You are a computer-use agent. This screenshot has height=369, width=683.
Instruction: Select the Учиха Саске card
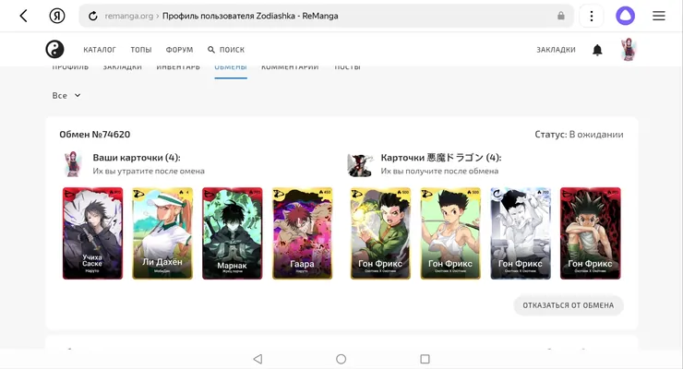point(93,233)
